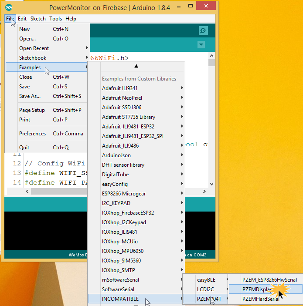Expand Adafruit ILI9341 examples
Screen dimensions: 303x306
pyautogui.click(x=136, y=88)
